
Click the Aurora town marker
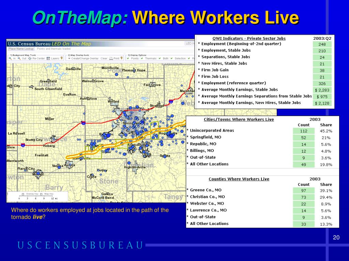point(70,166)
